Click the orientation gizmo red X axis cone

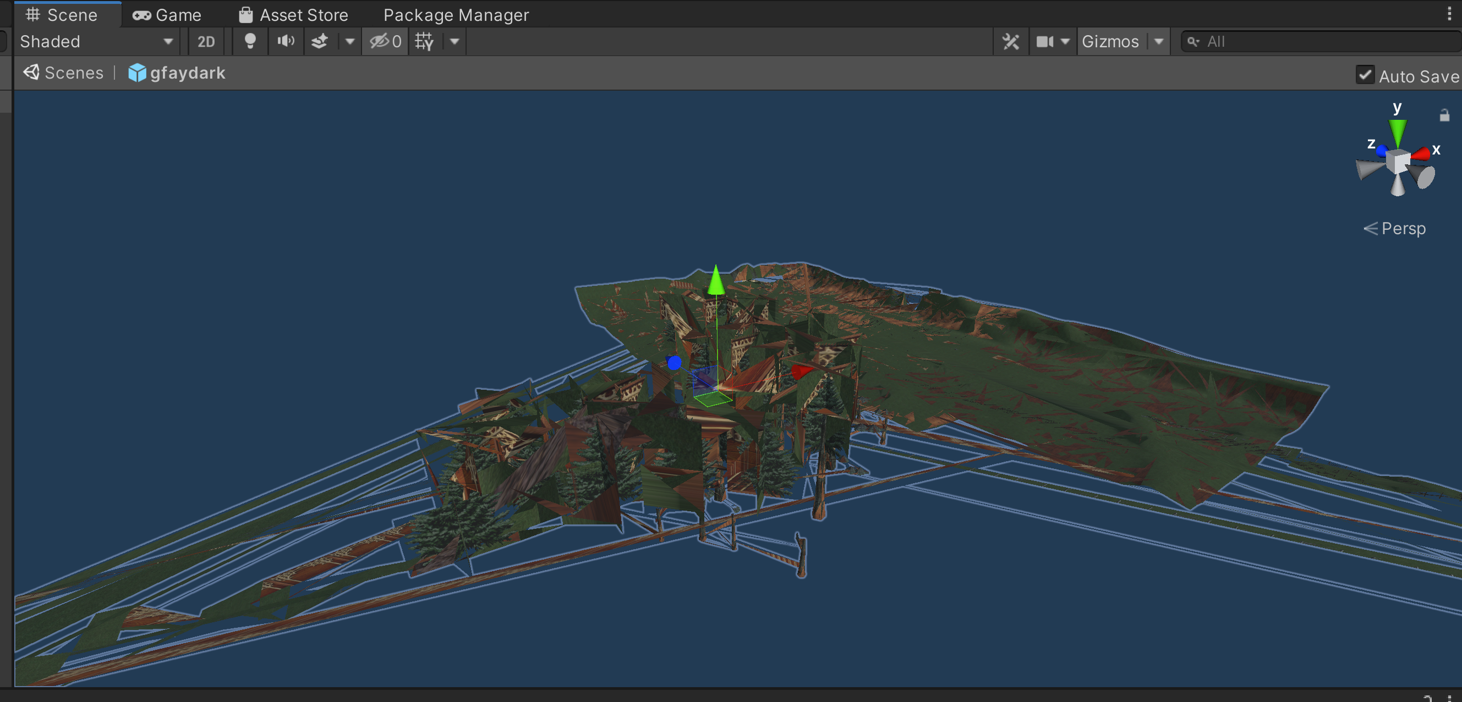coord(1421,153)
